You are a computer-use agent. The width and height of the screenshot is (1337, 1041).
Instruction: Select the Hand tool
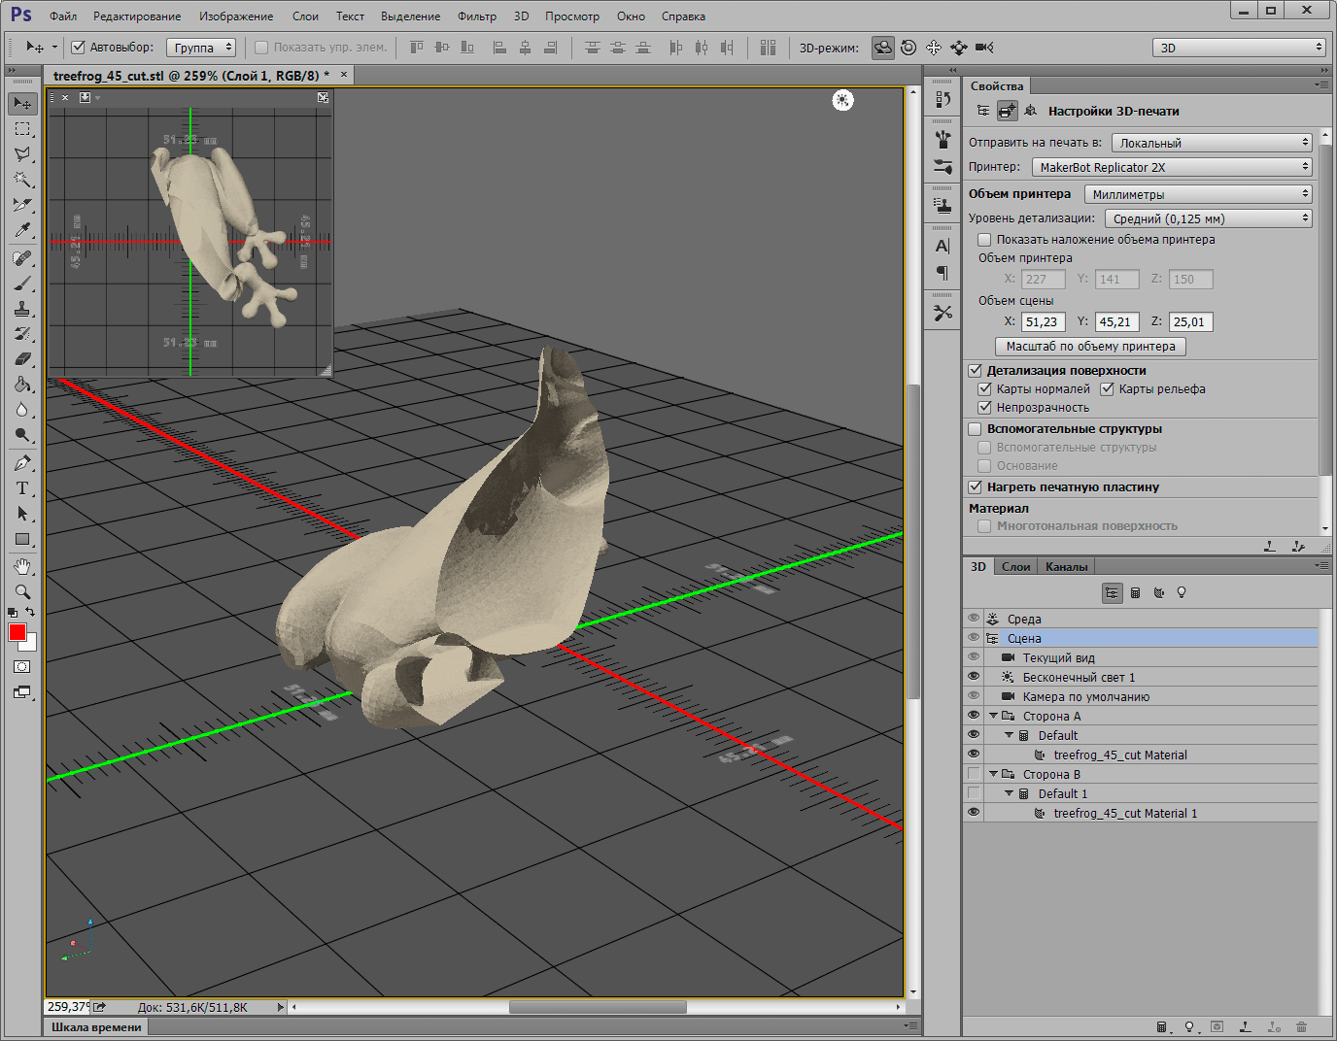[22, 566]
